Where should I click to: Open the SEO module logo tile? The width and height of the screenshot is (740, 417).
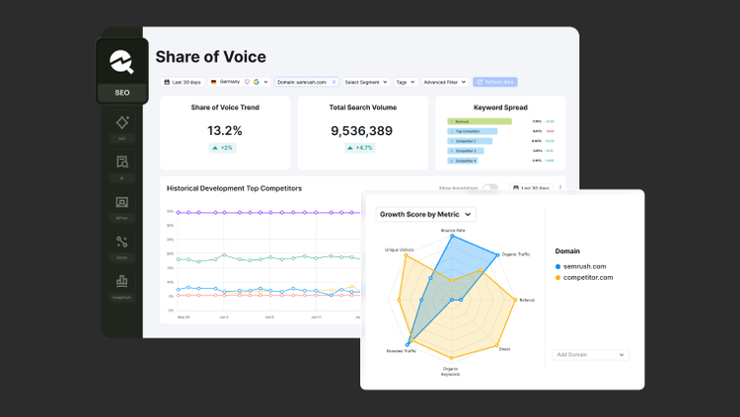point(122,71)
